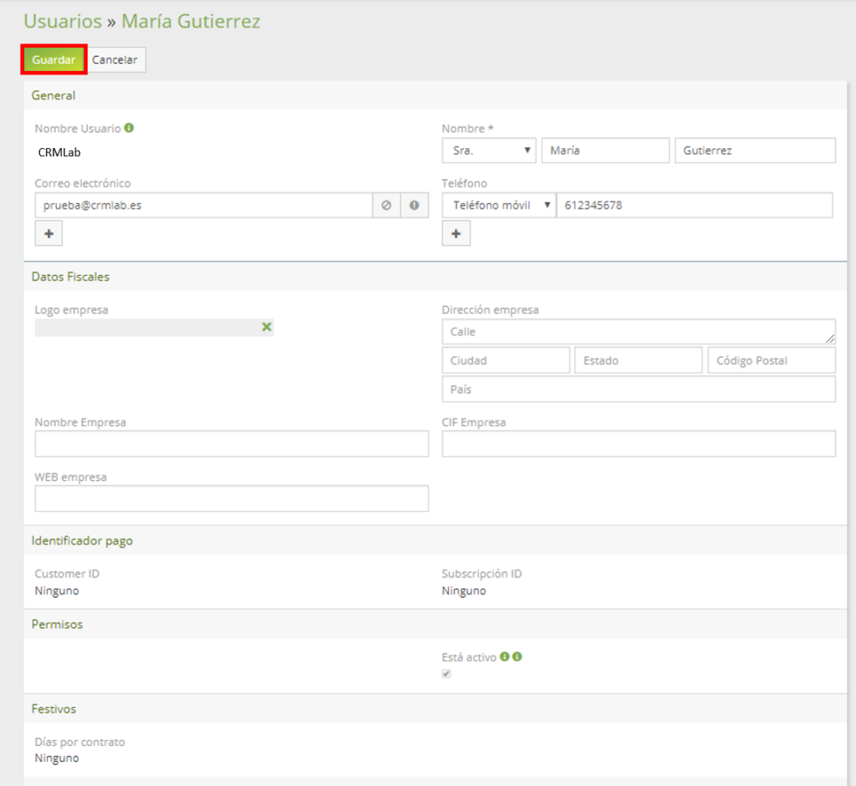
Task: Click the Permisos section header
Action: click(435, 625)
